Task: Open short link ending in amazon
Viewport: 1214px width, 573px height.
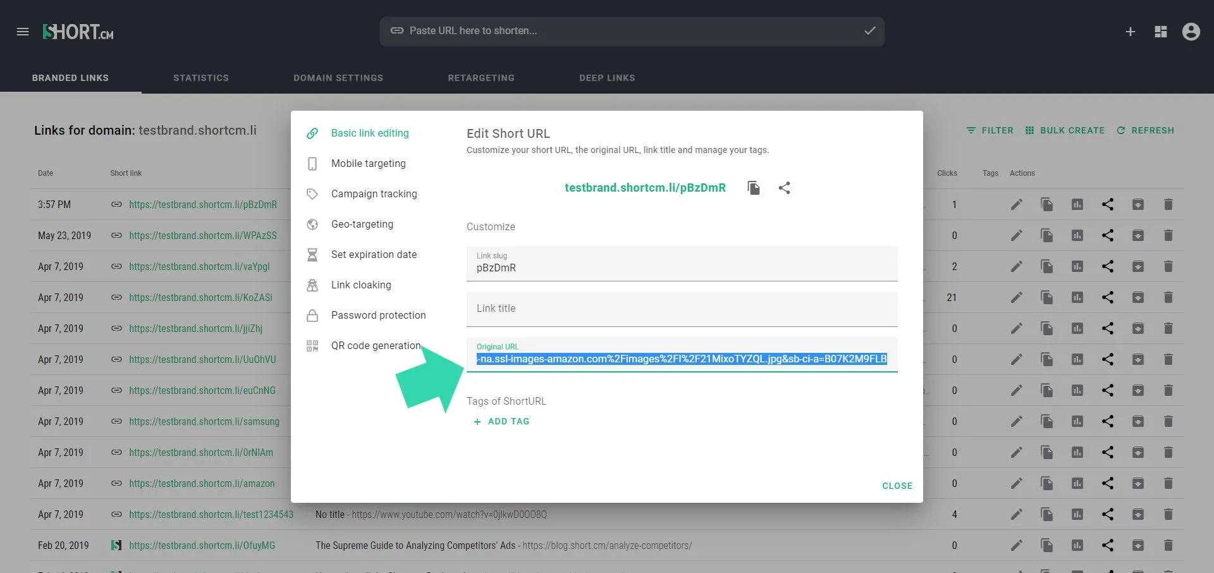Action: pos(202,483)
